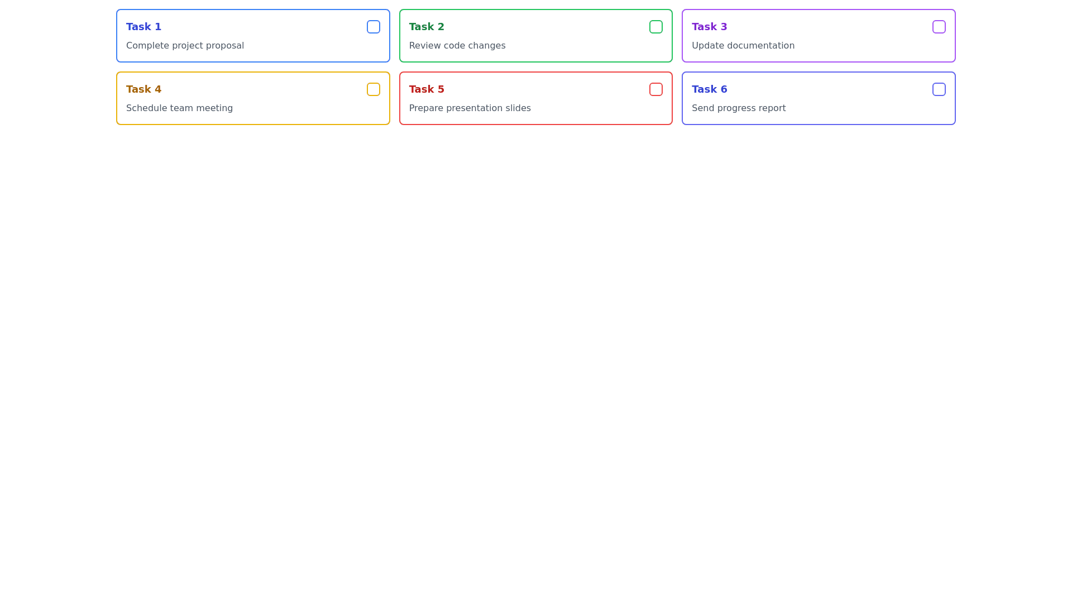1072x603 pixels.
Task: Click 'Complete project proposal' description
Action: click(185, 46)
